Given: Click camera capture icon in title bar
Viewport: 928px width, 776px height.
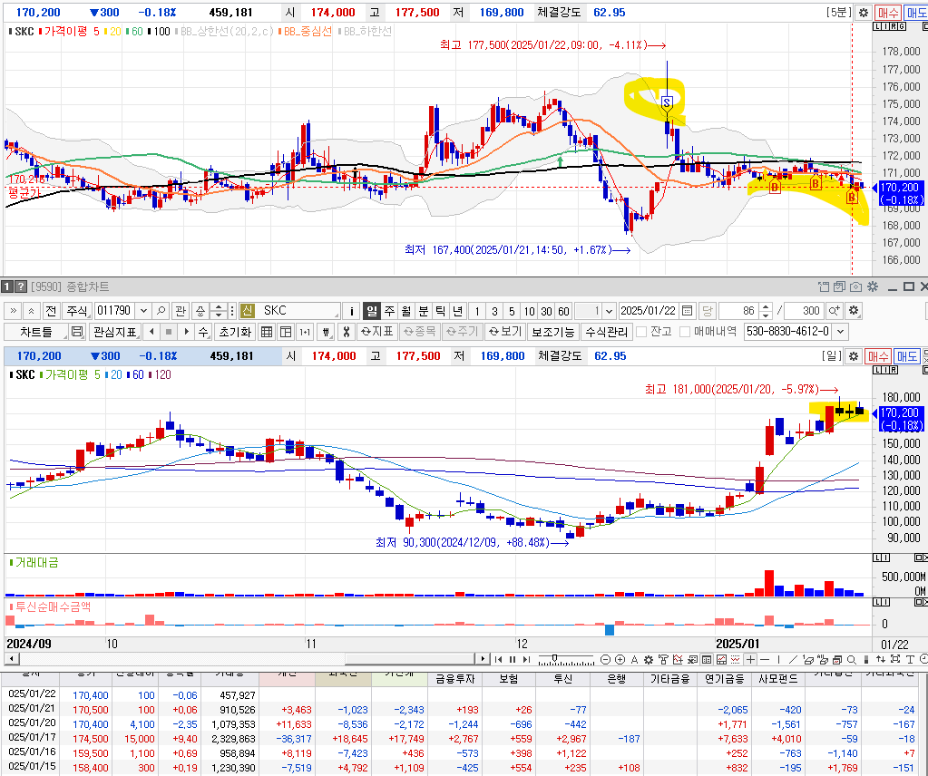Looking at the screenshot, I should tap(855, 286).
